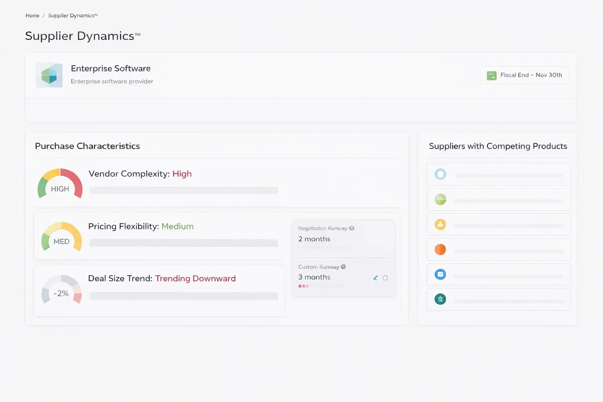Click the Enterprise Software cube logo
The width and height of the screenshot is (603, 402).
click(49, 75)
